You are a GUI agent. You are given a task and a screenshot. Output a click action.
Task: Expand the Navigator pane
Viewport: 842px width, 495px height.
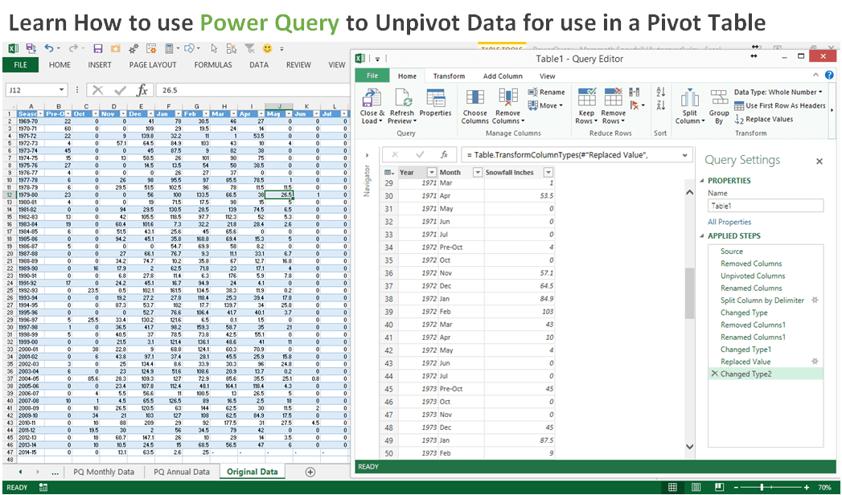pos(368,154)
